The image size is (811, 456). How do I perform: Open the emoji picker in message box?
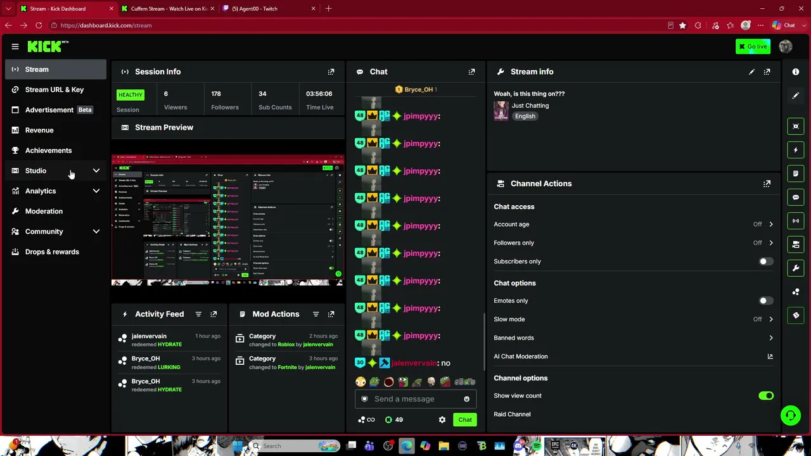click(466, 399)
